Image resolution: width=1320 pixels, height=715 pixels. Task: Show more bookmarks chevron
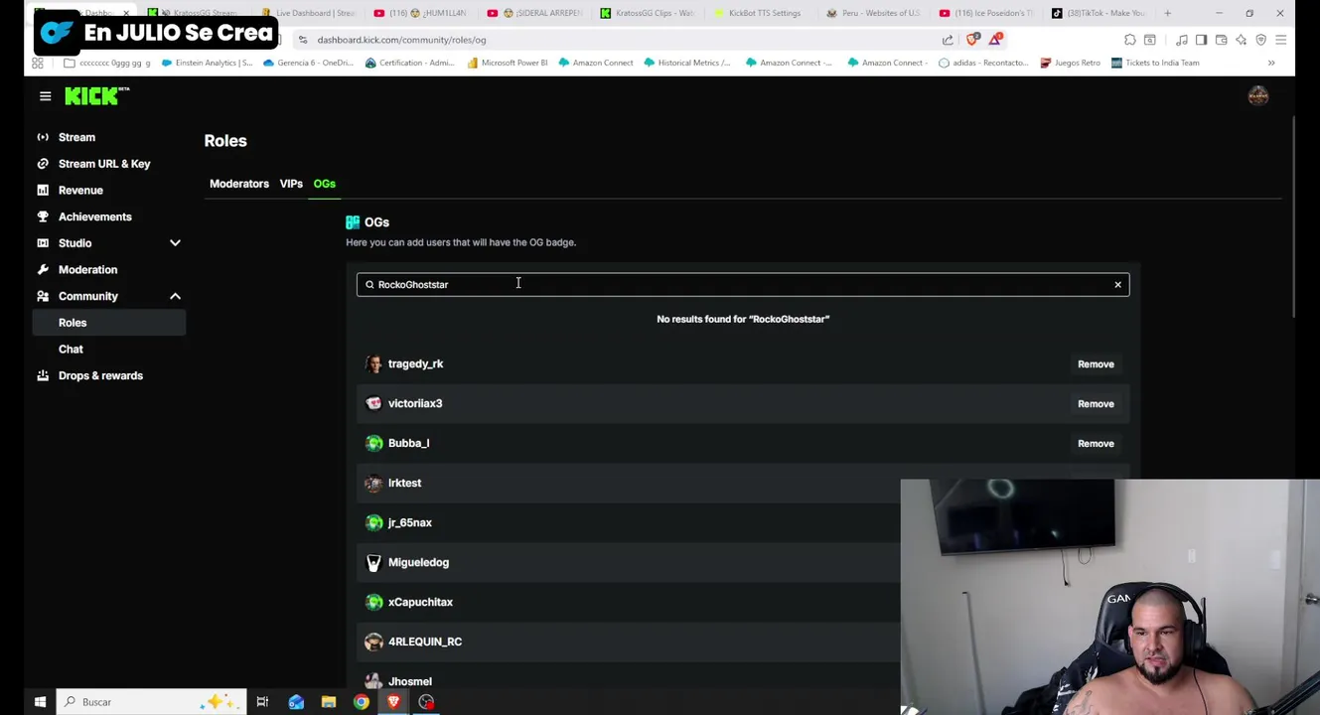coord(1271,63)
